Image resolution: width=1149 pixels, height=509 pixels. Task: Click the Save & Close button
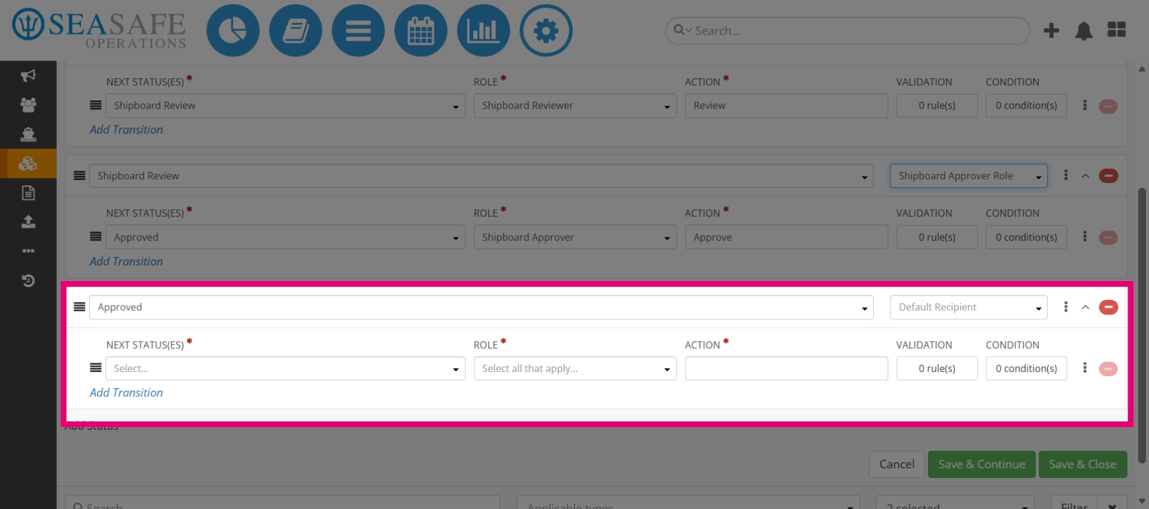[1083, 464]
